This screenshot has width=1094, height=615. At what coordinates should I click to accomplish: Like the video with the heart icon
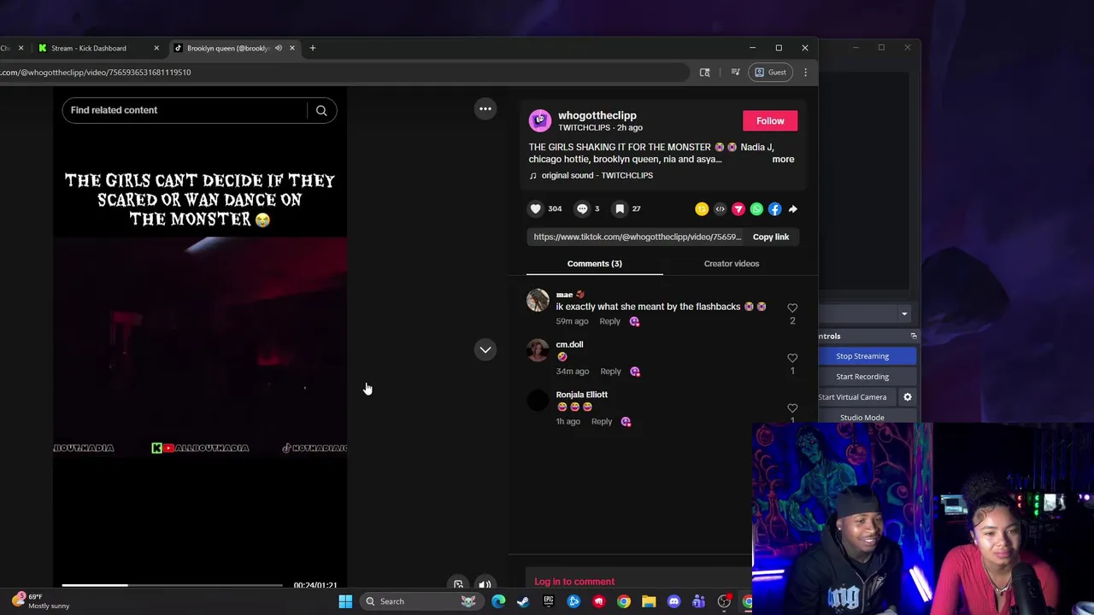536,208
